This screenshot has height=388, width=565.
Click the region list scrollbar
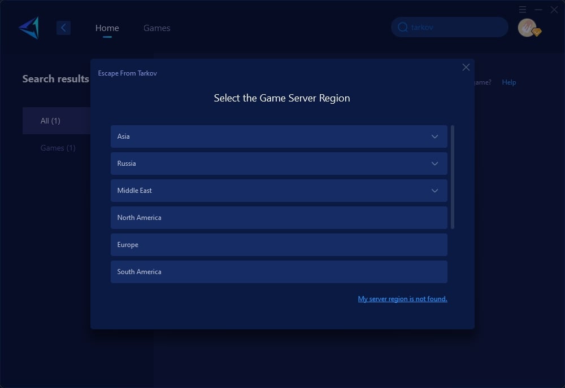pos(453,177)
